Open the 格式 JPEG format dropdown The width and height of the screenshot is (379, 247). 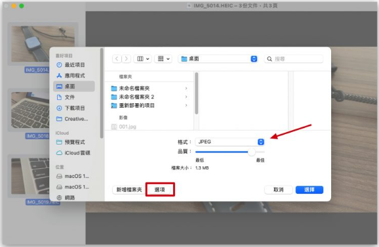coord(229,142)
